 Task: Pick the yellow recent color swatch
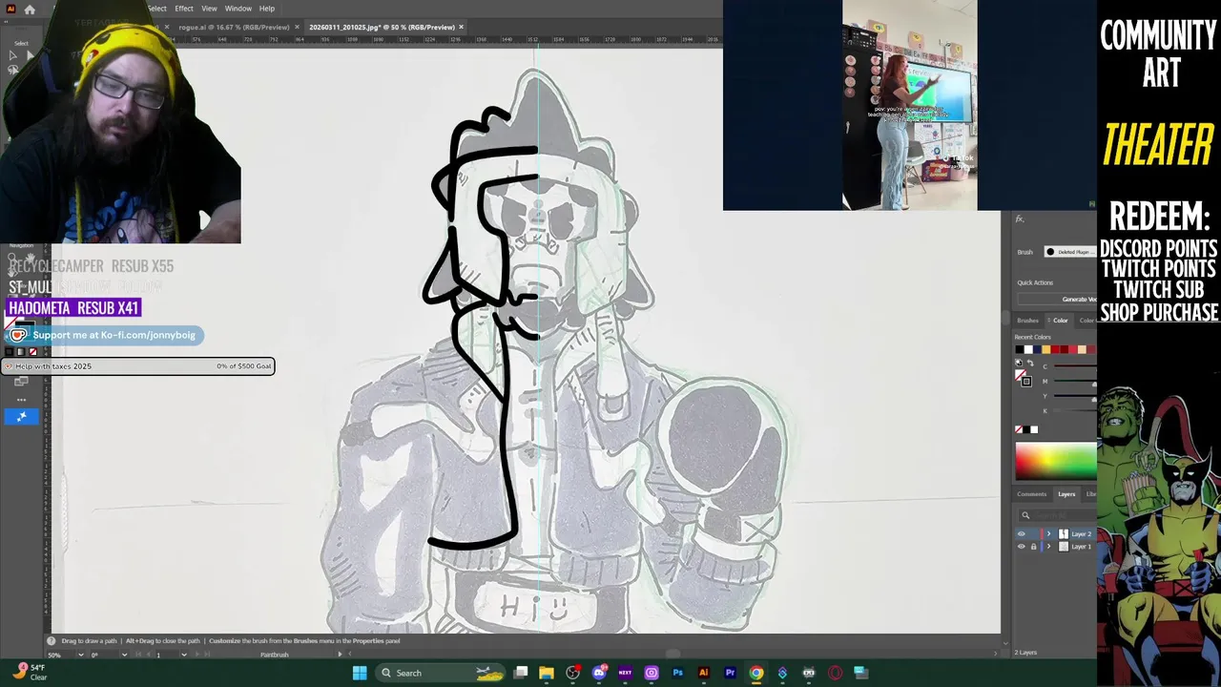pyautogui.click(x=1045, y=349)
